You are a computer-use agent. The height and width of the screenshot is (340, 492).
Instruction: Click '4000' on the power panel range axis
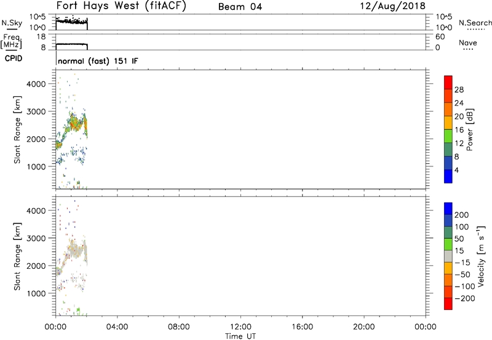point(36,84)
